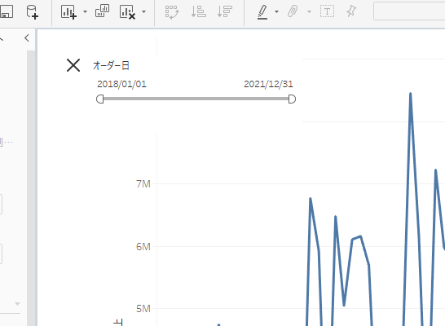The image size is (445, 326).
Task: Collapse the side pane with chevron
Action: (x=27, y=38)
